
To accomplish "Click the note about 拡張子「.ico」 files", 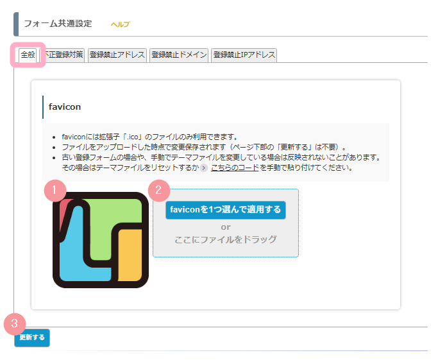I will [x=149, y=137].
